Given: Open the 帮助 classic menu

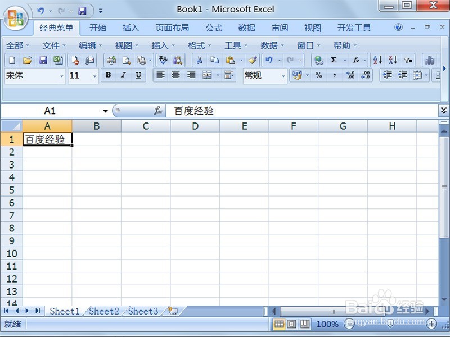Looking at the screenshot, I should click(x=345, y=45).
